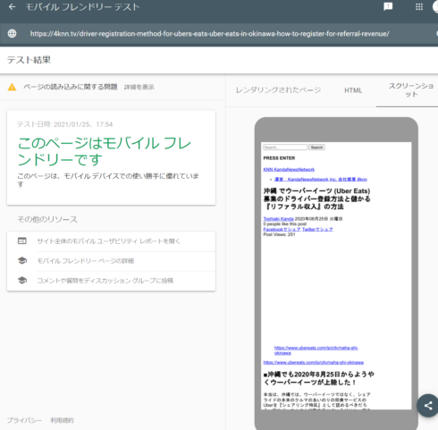Click the PRESS ENTER text in preview

[x=279, y=158]
